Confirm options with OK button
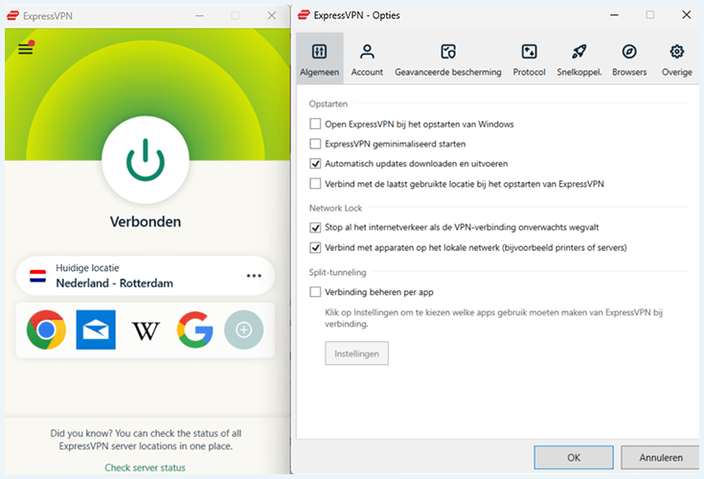 [x=574, y=458]
